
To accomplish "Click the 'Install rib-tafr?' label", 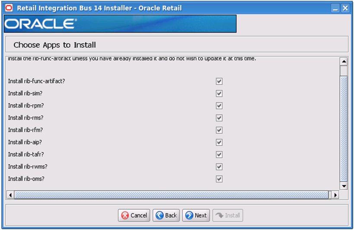I will pyautogui.click(x=26, y=155).
